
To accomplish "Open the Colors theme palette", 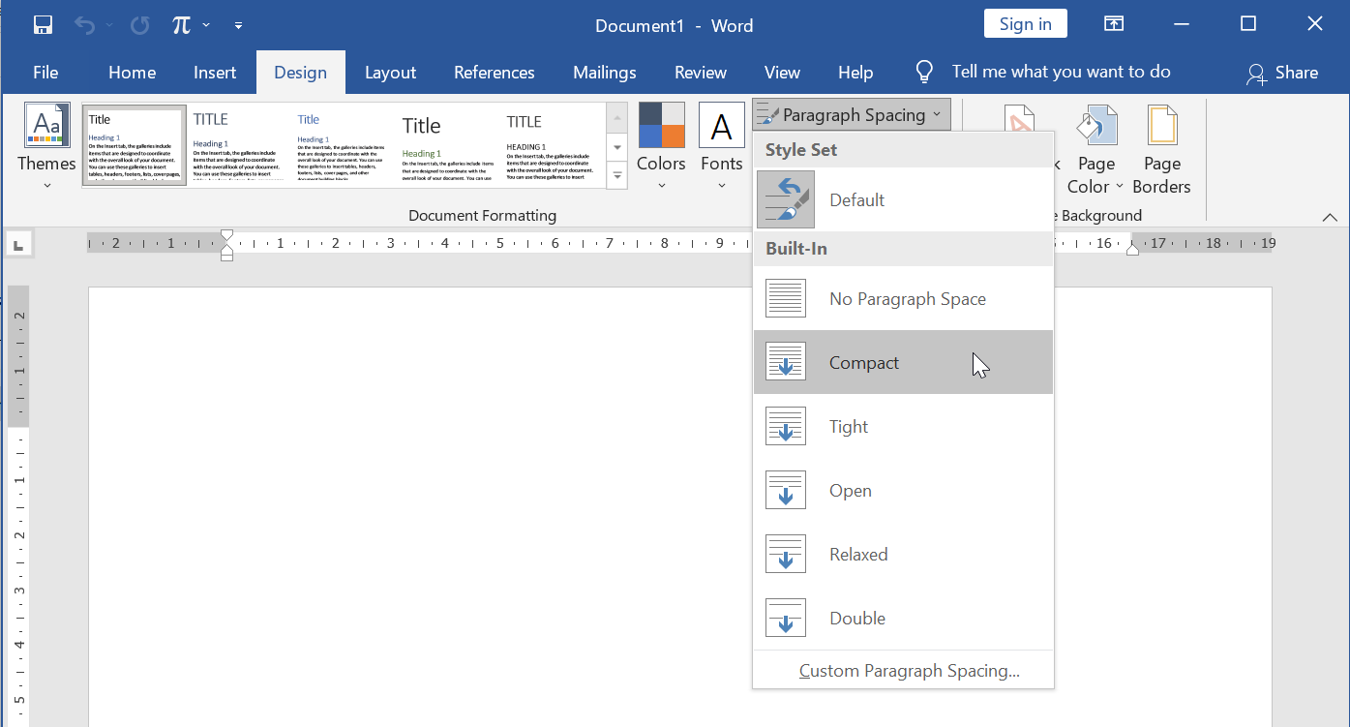I will [x=661, y=145].
